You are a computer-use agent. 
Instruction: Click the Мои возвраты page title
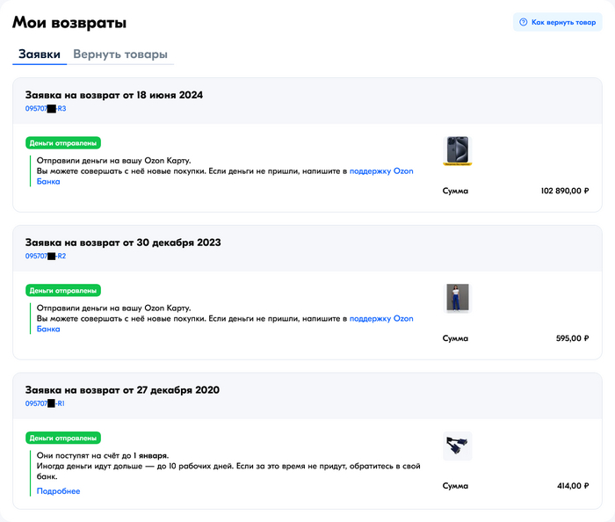[x=69, y=23]
